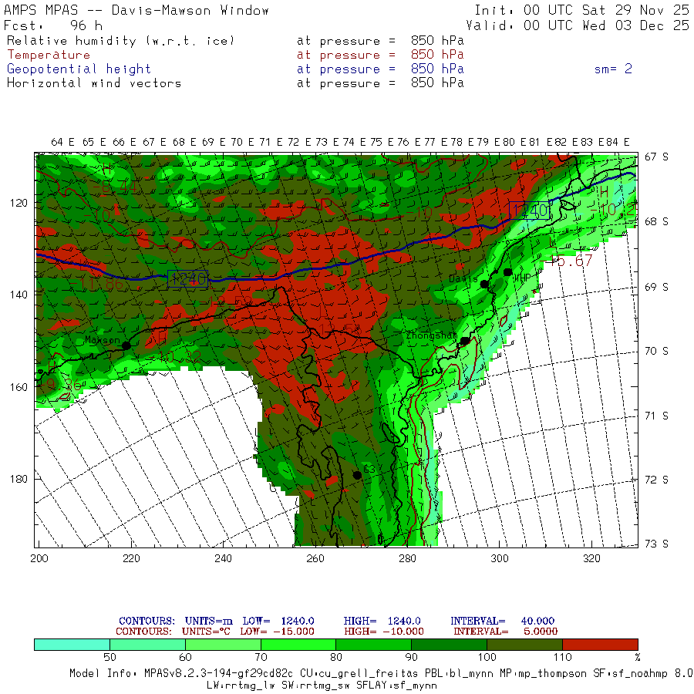Click the title 'AMPS MPAS -- Davis-Mawson Window'
694x694 pixels.
[136, 10]
